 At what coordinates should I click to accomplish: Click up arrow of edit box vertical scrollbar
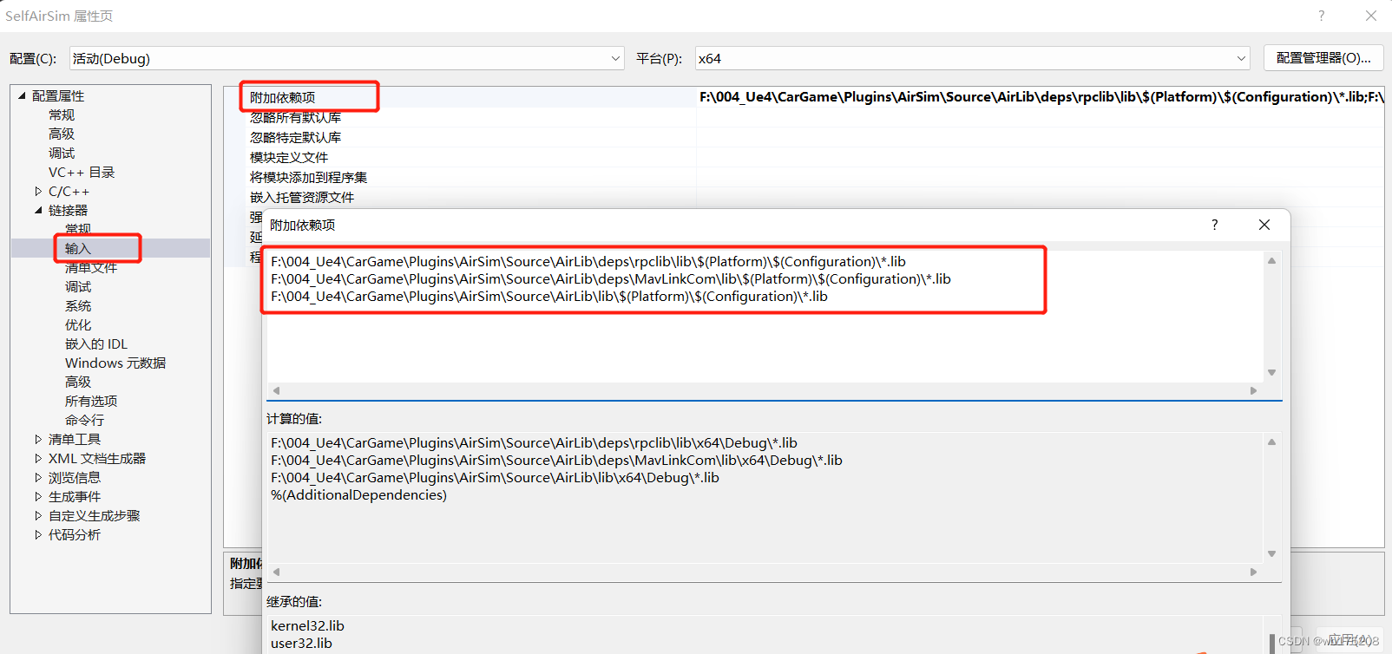coord(1271,261)
